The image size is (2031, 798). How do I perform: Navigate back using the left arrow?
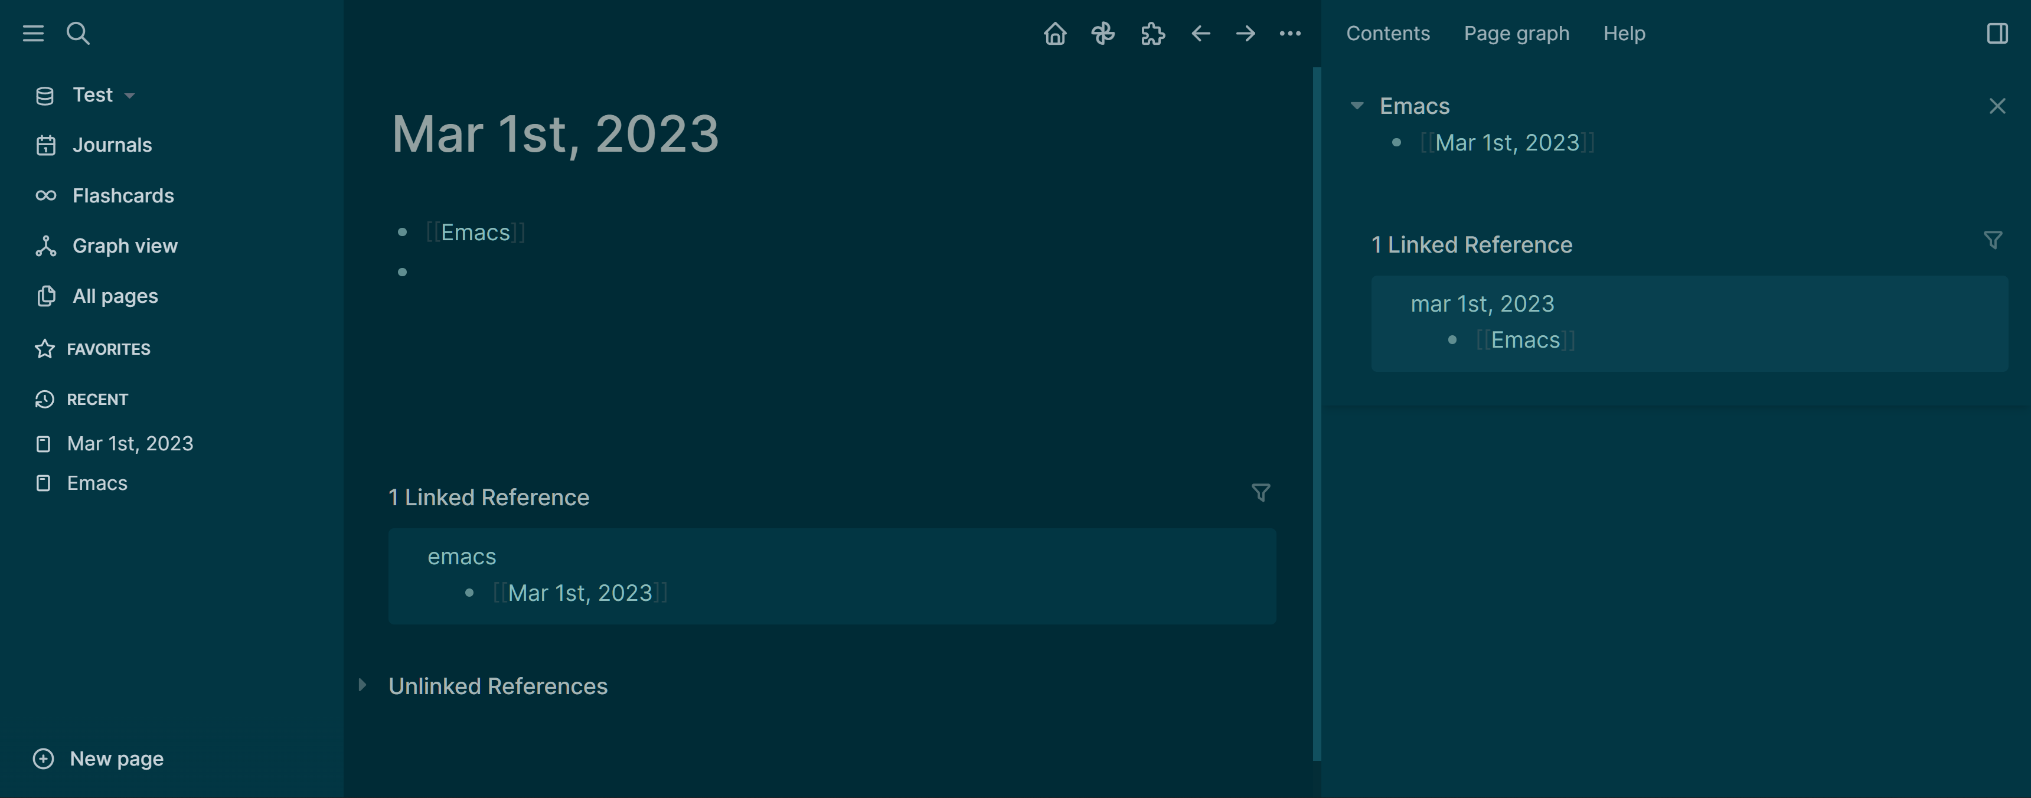point(1199,34)
